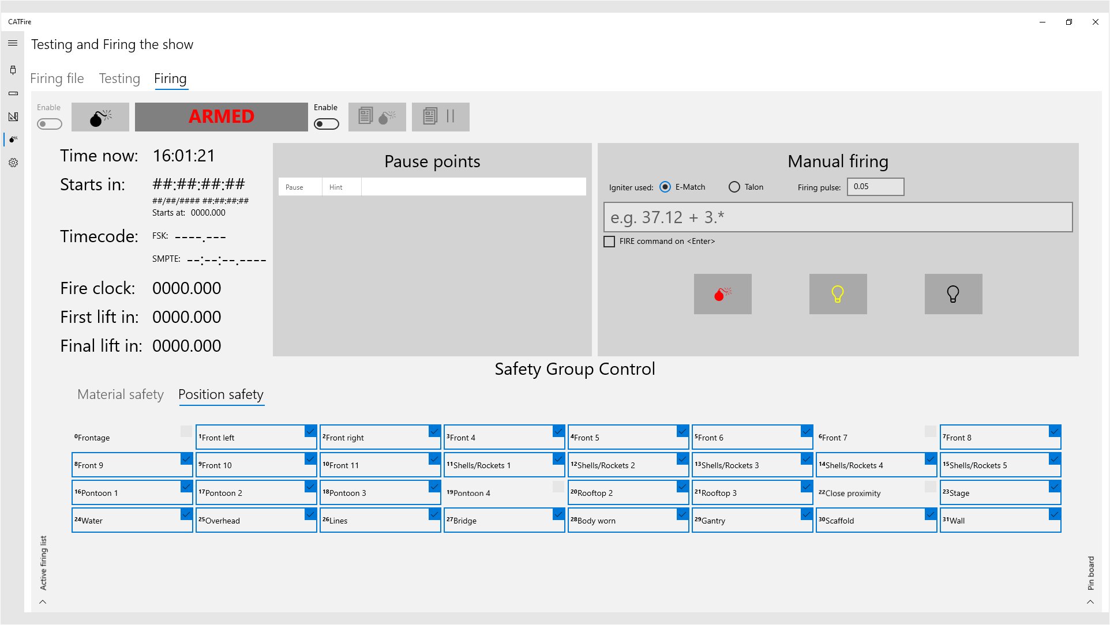The height and width of the screenshot is (625, 1110).
Task: Expand the Pin board panel
Action: pyautogui.click(x=1090, y=601)
